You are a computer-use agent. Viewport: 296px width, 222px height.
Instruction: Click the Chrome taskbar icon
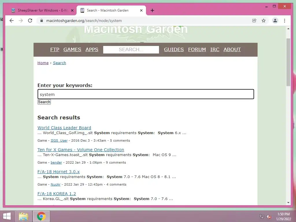tap(41, 216)
